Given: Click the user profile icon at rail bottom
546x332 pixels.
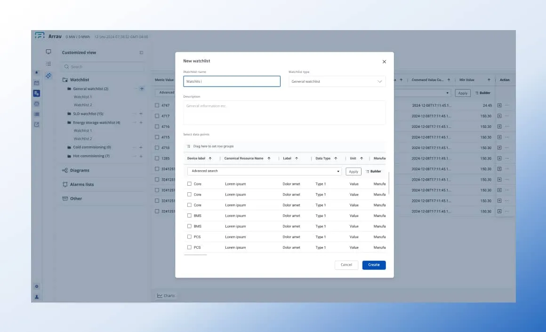Looking at the screenshot, I should (37, 297).
